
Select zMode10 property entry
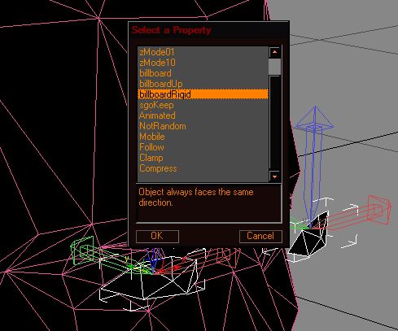(x=203, y=63)
